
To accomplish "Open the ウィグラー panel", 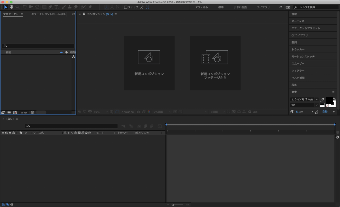I will pyautogui.click(x=313, y=71).
